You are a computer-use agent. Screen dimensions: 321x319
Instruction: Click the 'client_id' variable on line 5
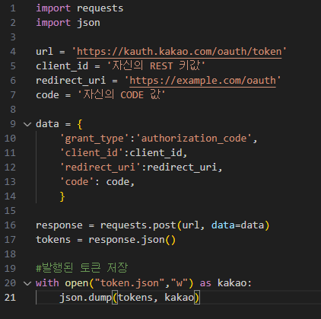(62, 66)
